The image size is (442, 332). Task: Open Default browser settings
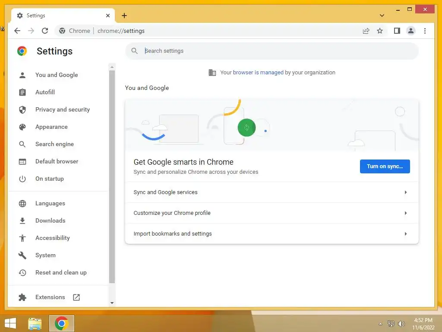pos(57,162)
